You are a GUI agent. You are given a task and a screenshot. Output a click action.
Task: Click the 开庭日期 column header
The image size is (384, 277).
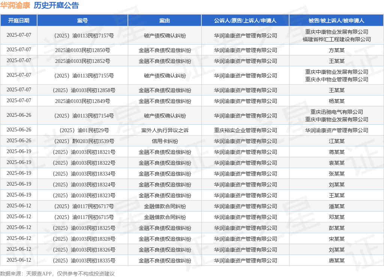pyautogui.click(x=19, y=21)
